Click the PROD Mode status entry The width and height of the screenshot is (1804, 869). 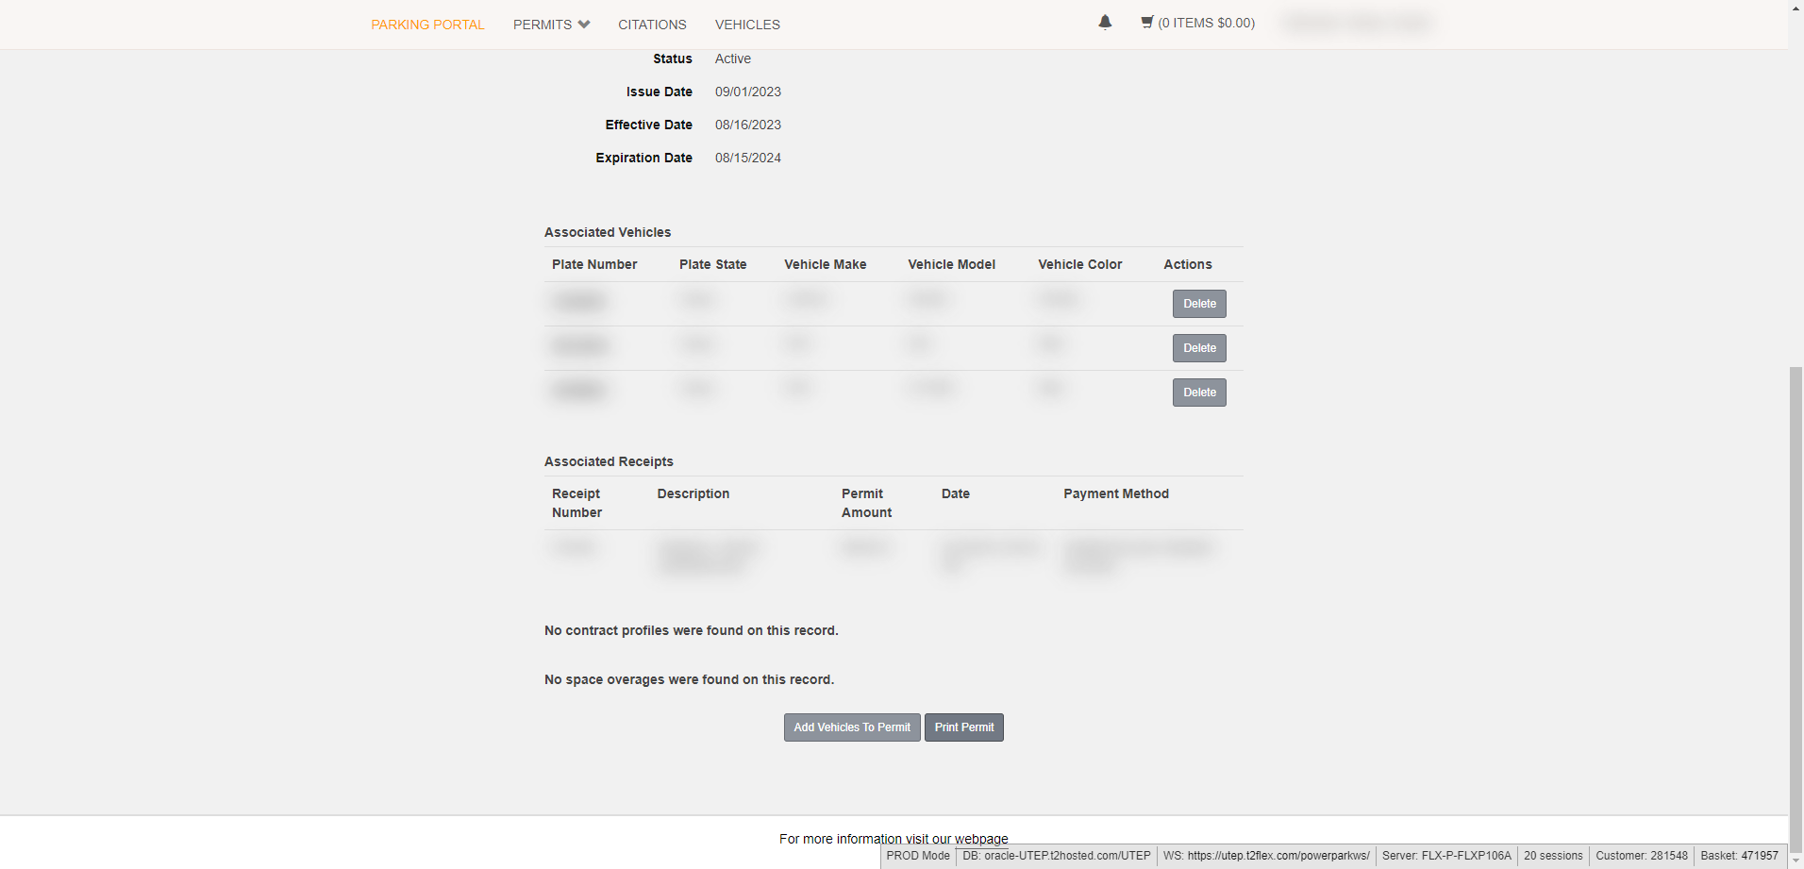click(918, 856)
